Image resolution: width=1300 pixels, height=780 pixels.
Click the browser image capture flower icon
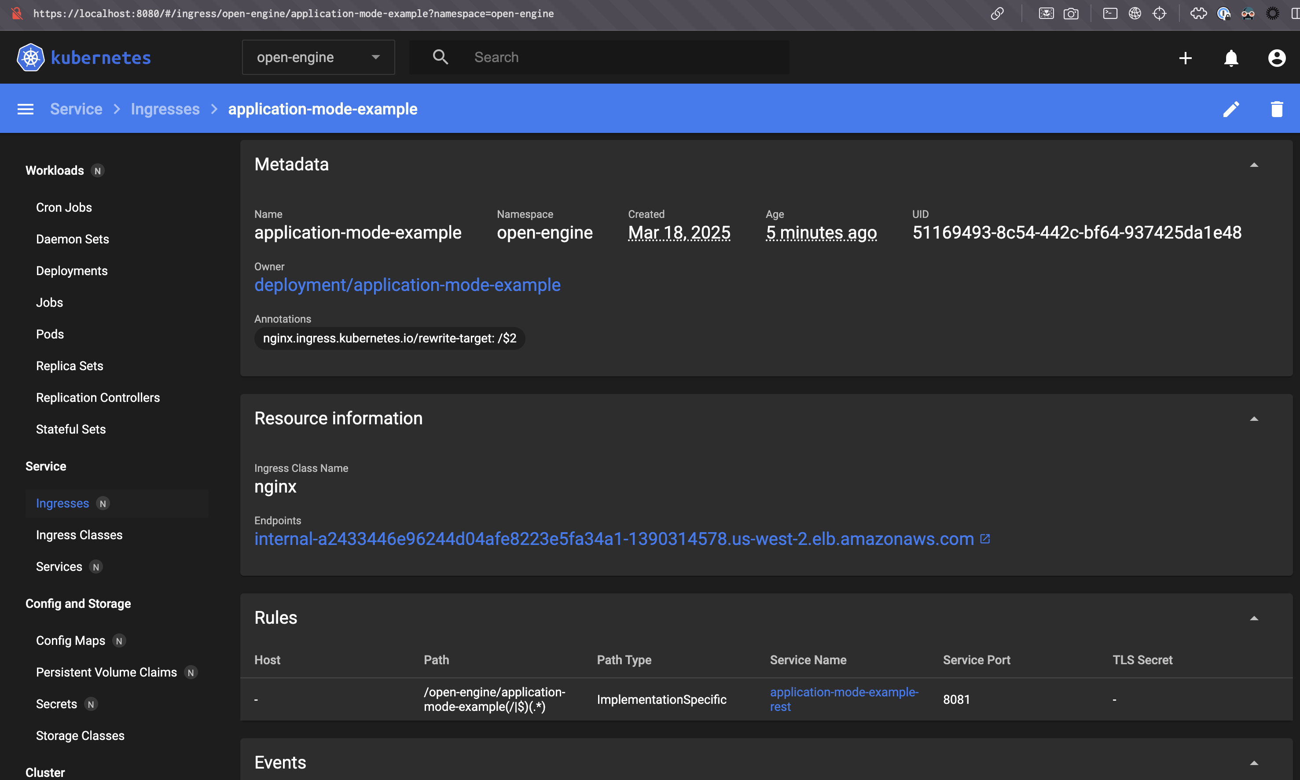1046,14
